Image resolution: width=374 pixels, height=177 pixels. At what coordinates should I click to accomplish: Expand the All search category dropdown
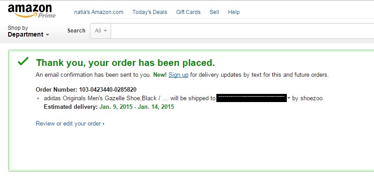(100, 31)
